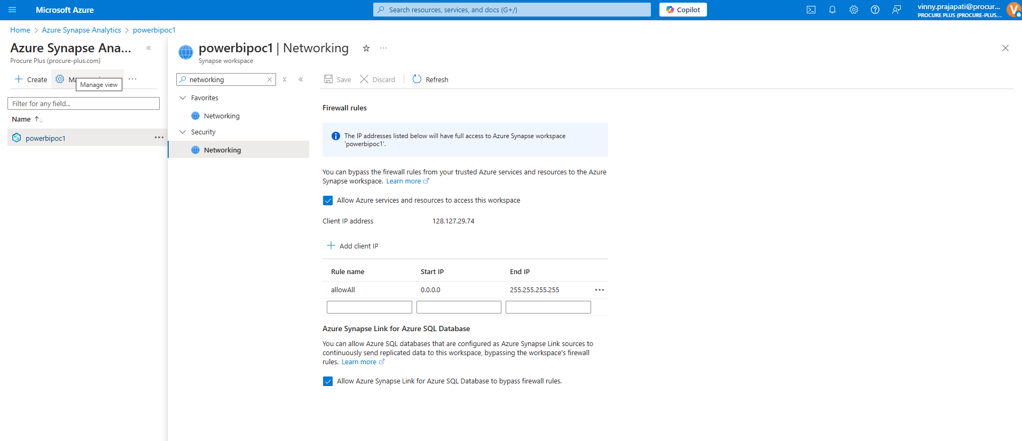Open powerbipoc1 row context ellipsis

(159, 138)
